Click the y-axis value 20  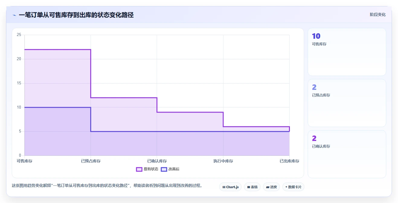[19, 59]
